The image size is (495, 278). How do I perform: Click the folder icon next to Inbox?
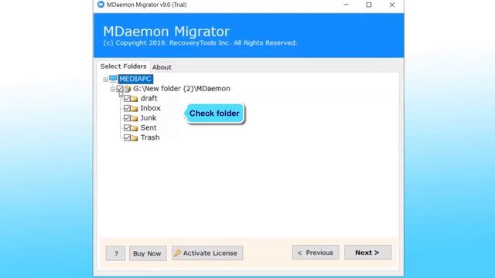(x=134, y=108)
